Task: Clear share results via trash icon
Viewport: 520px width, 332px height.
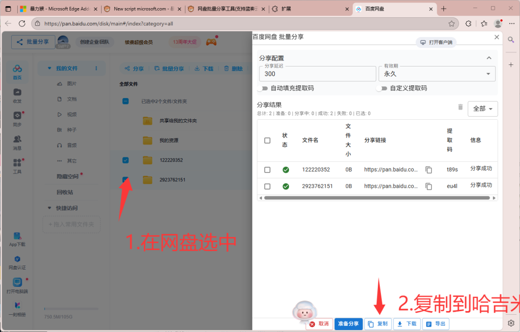Action: pyautogui.click(x=460, y=108)
